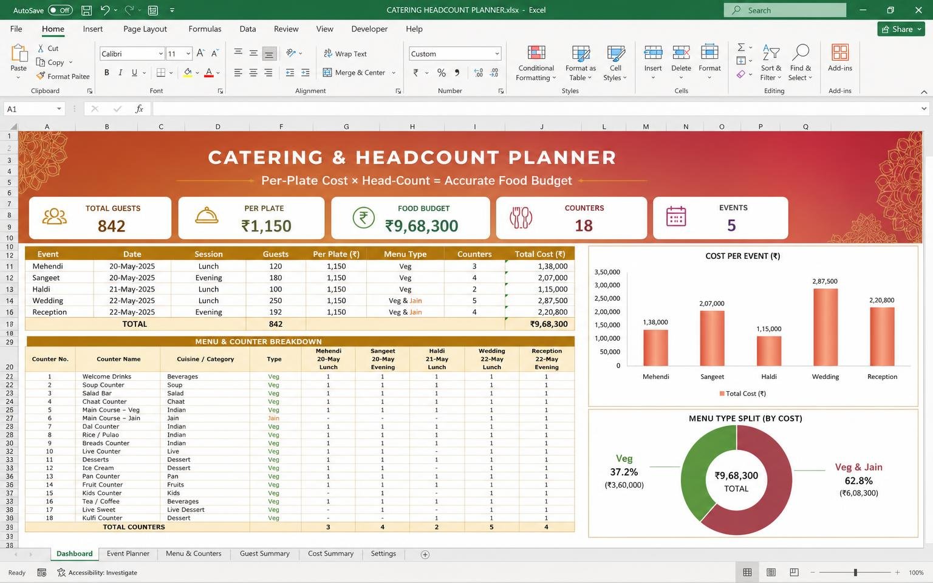Open Find & Select dropdown
This screenshot has height=583, width=933.
click(800, 63)
